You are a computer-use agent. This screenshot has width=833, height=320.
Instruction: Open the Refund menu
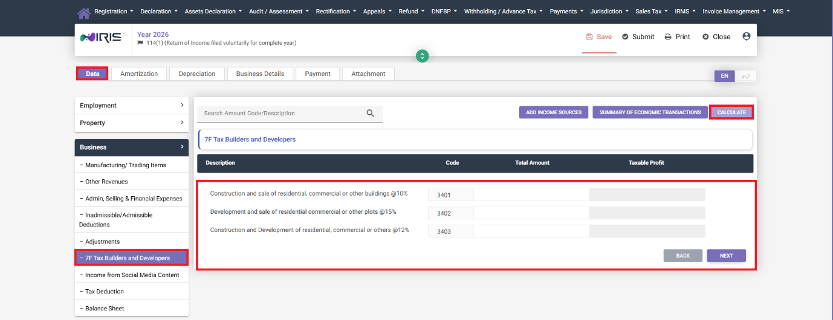[x=412, y=11]
